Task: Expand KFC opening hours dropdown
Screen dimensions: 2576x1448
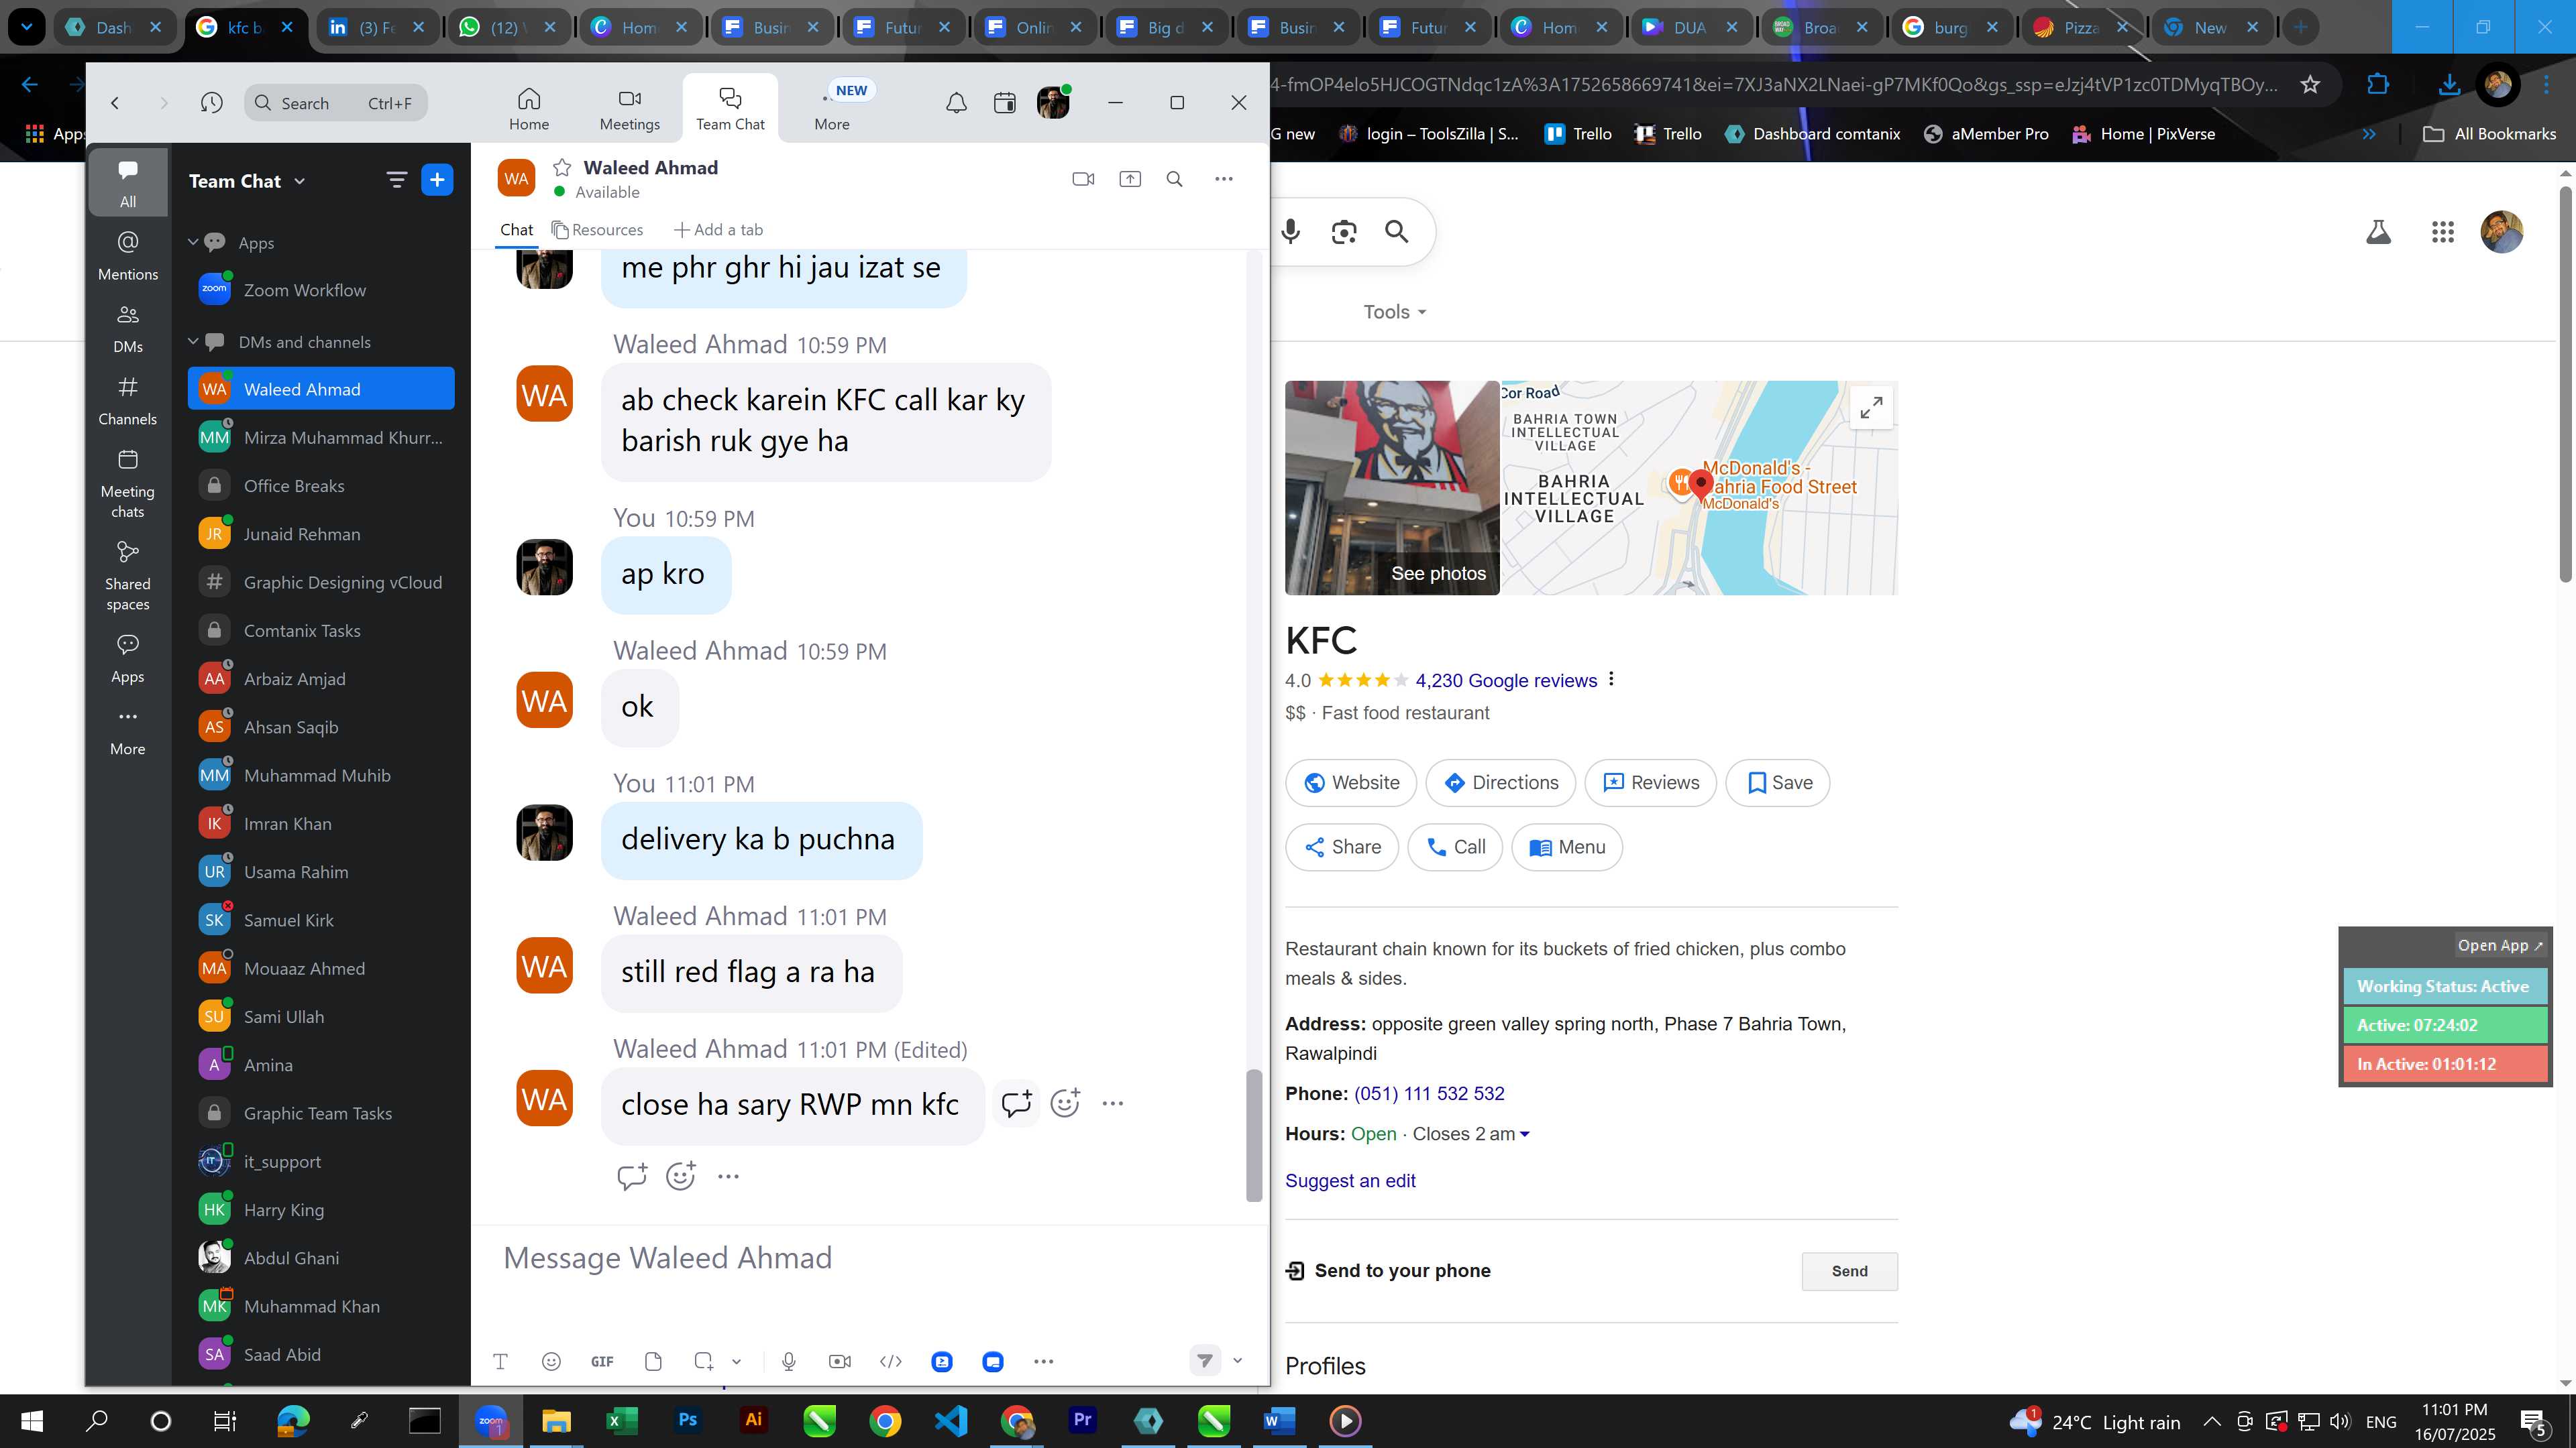Action: (1524, 1134)
